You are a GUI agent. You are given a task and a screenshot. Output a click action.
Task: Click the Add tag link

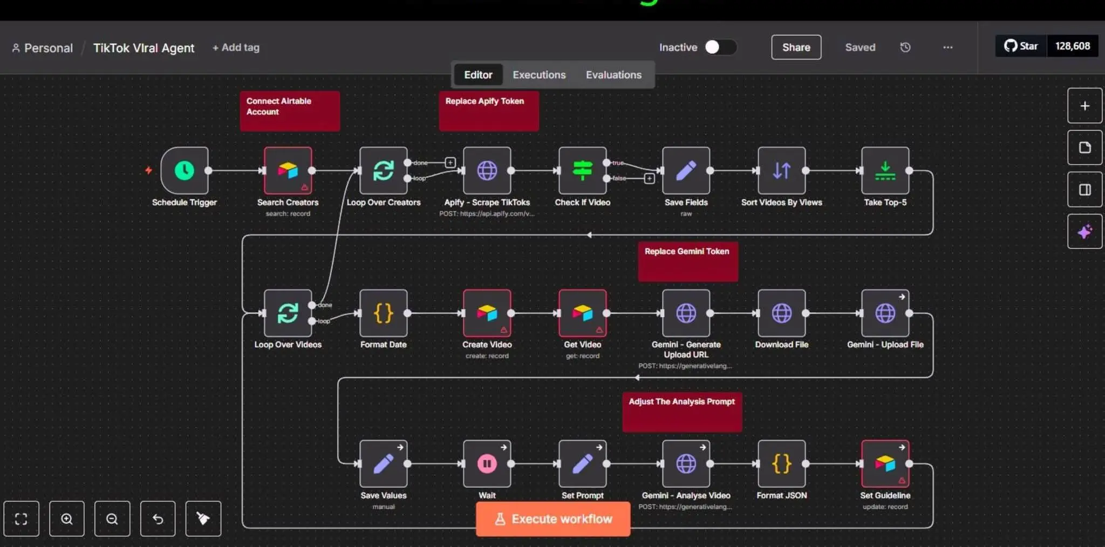point(236,47)
